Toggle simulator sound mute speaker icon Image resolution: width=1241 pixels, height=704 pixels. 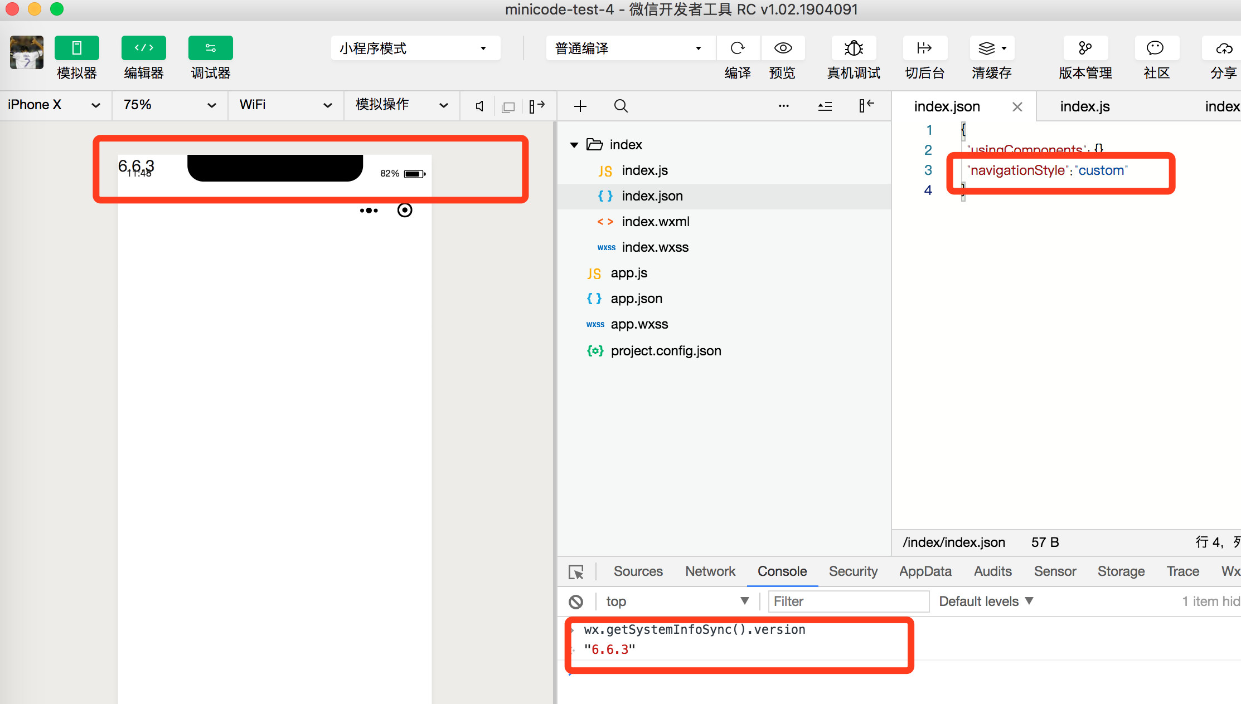click(x=479, y=106)
